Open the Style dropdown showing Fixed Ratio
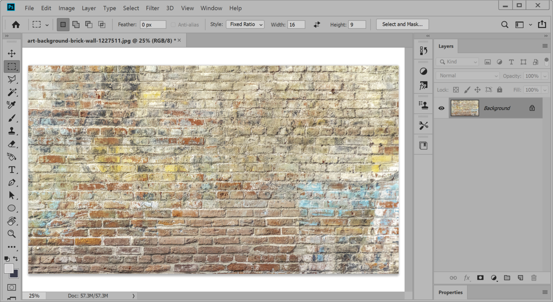Screen dimensions: 553x302 (245, 24)
